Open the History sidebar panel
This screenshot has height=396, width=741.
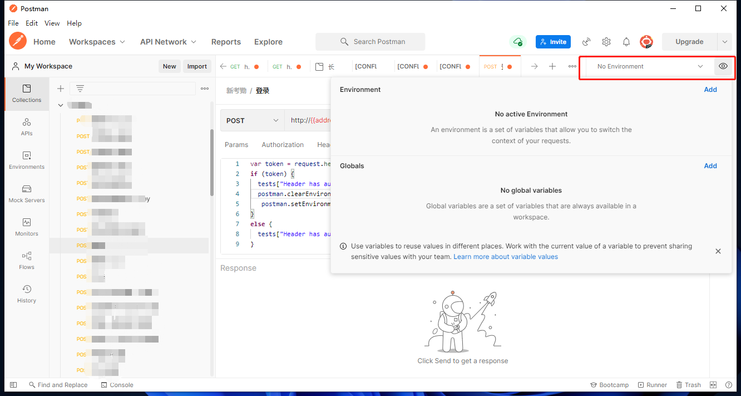pos(26,294)
